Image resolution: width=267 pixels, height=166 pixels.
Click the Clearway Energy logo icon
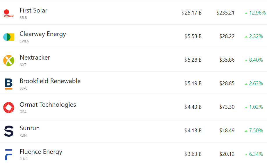click(9, 37)
